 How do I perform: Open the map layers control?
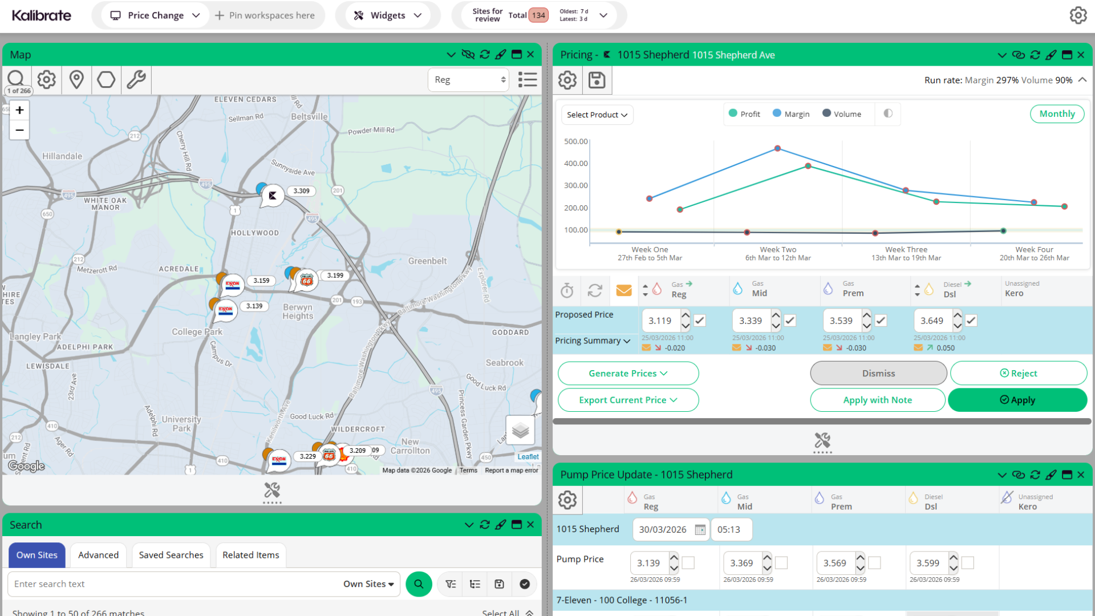(520, 430)
